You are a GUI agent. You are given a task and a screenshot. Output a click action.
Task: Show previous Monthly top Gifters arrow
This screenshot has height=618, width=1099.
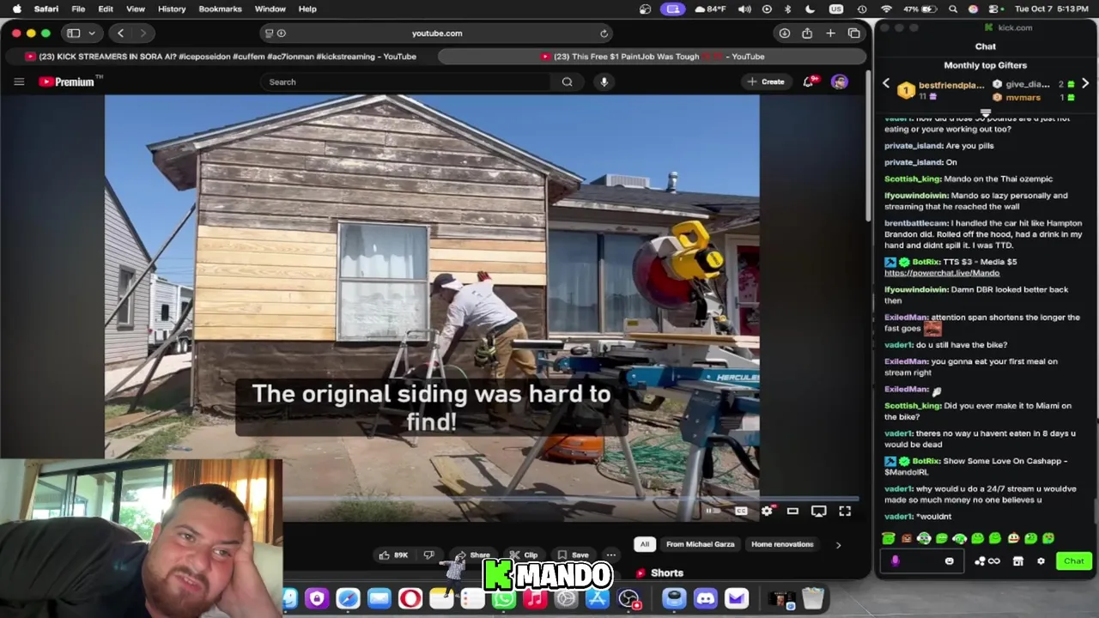tap(887, 83)
